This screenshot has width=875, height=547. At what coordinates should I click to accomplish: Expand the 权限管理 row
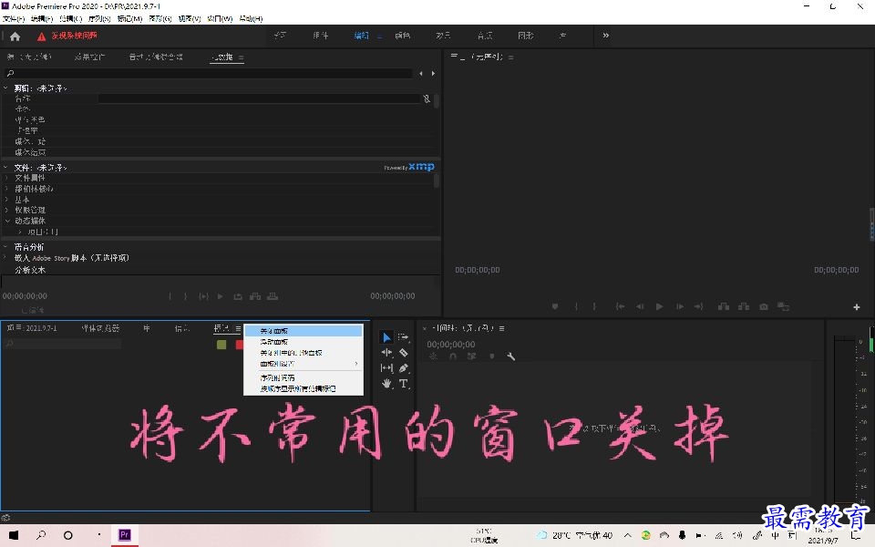tap(7, 210)
